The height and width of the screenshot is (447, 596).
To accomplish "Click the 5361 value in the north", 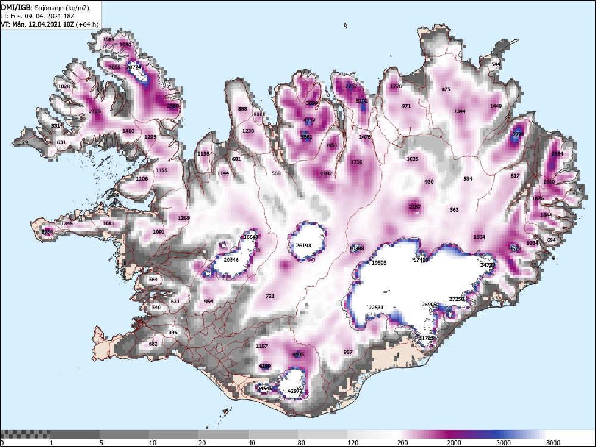I will click(306, 137).
